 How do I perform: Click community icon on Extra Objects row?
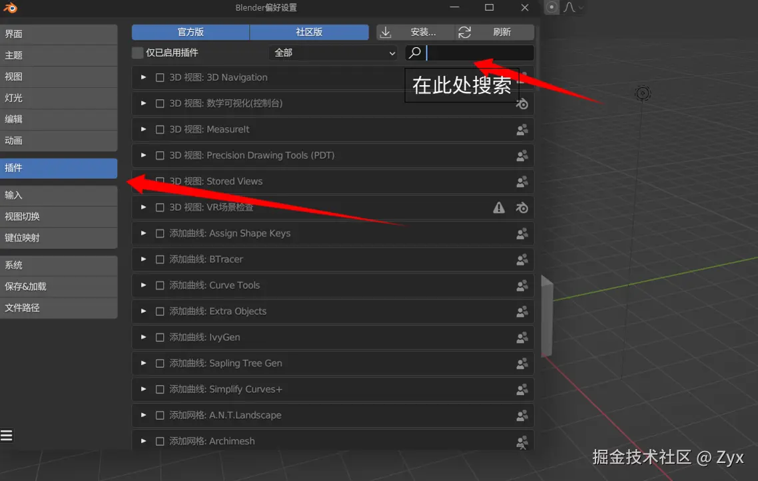pyautogui.click(x=522, y=312)
